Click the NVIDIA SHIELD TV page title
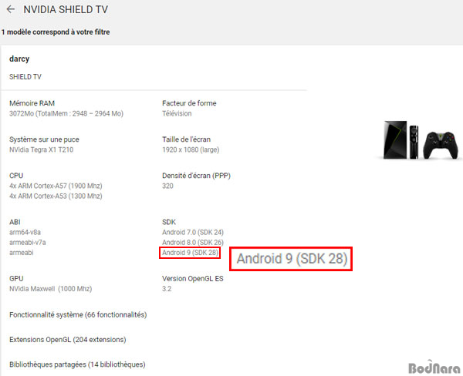 point(66,9)
